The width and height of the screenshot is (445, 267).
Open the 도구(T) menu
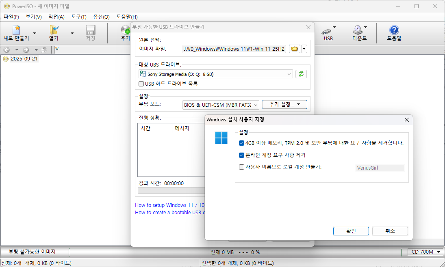point(78,17)
